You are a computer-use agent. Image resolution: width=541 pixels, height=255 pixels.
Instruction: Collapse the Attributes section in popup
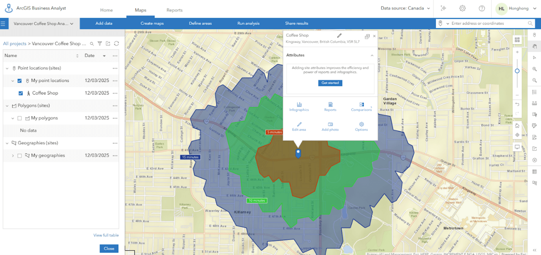[x=372, y=56]
